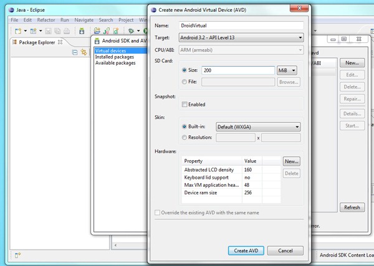374x266 pixels.
Task: Select the Resolution radio button
Action: click(184, 137)
